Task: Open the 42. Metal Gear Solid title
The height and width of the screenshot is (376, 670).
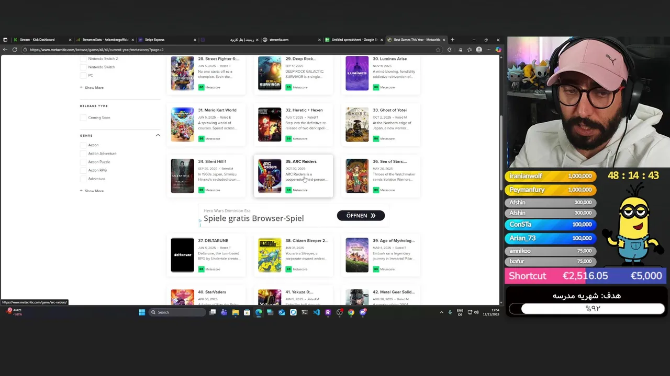Action: pyautogui.click(x=394, y=292)
